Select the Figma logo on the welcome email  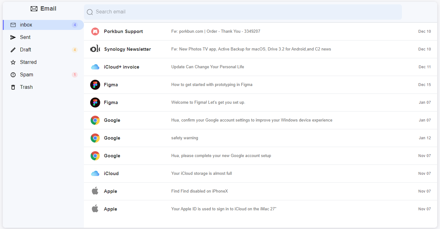95,102
